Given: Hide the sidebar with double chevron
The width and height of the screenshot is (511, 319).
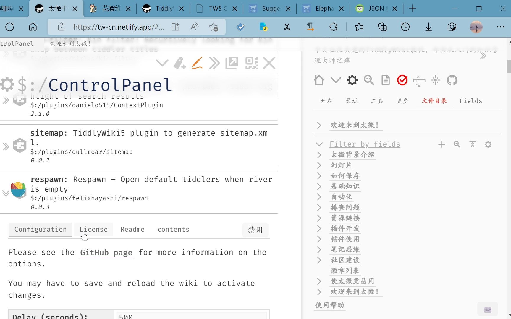Looking at the screenshot, I should coord(483,56).
